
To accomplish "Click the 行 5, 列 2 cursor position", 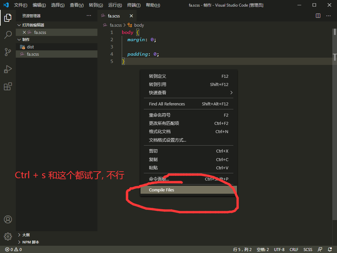I will click(x=242, y=250).
